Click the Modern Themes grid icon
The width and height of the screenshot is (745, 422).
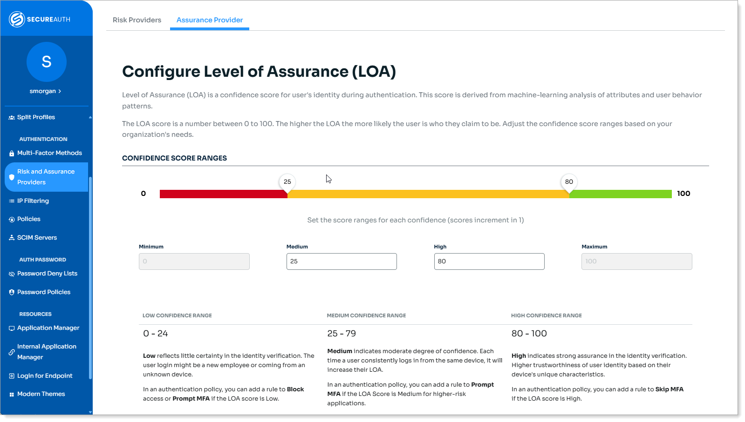click(12, 395)
